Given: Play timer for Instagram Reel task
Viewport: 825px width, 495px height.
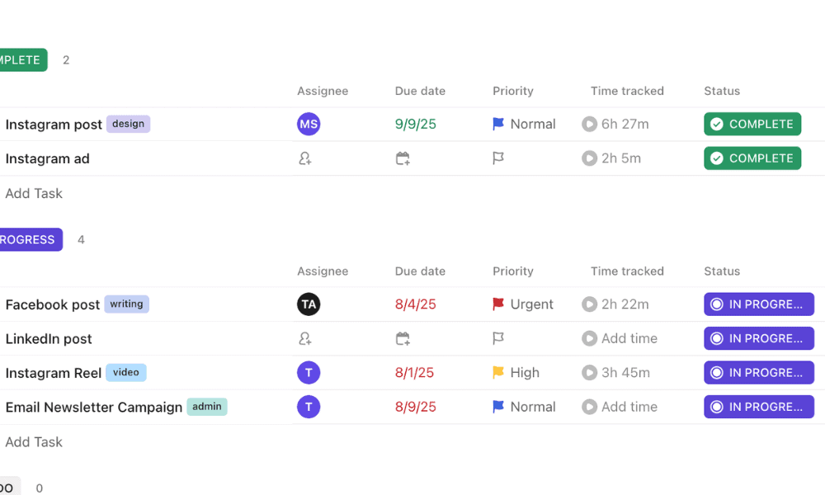Looking at the screenshot, I should (589, 373).
